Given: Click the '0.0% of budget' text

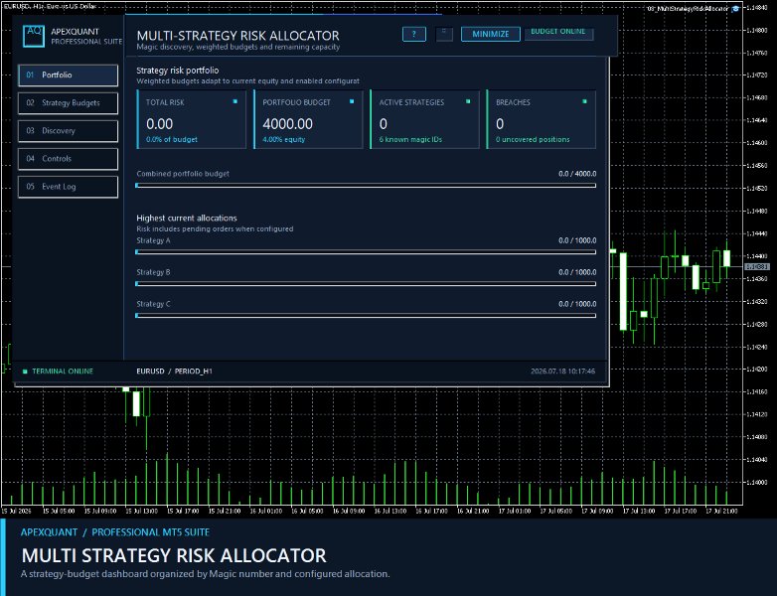Looking at the screenshot, I should 172,140.
